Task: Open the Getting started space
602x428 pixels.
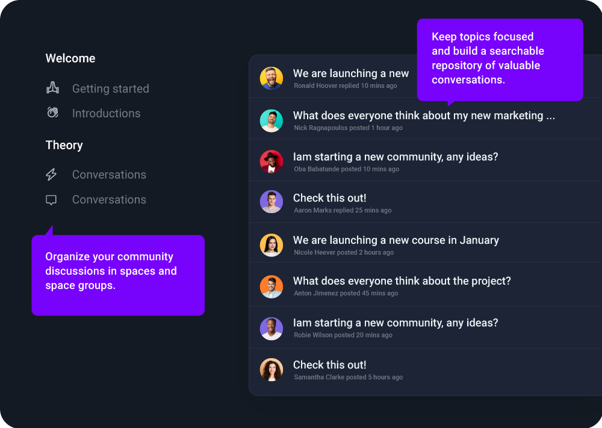Action: pos(110,88)
